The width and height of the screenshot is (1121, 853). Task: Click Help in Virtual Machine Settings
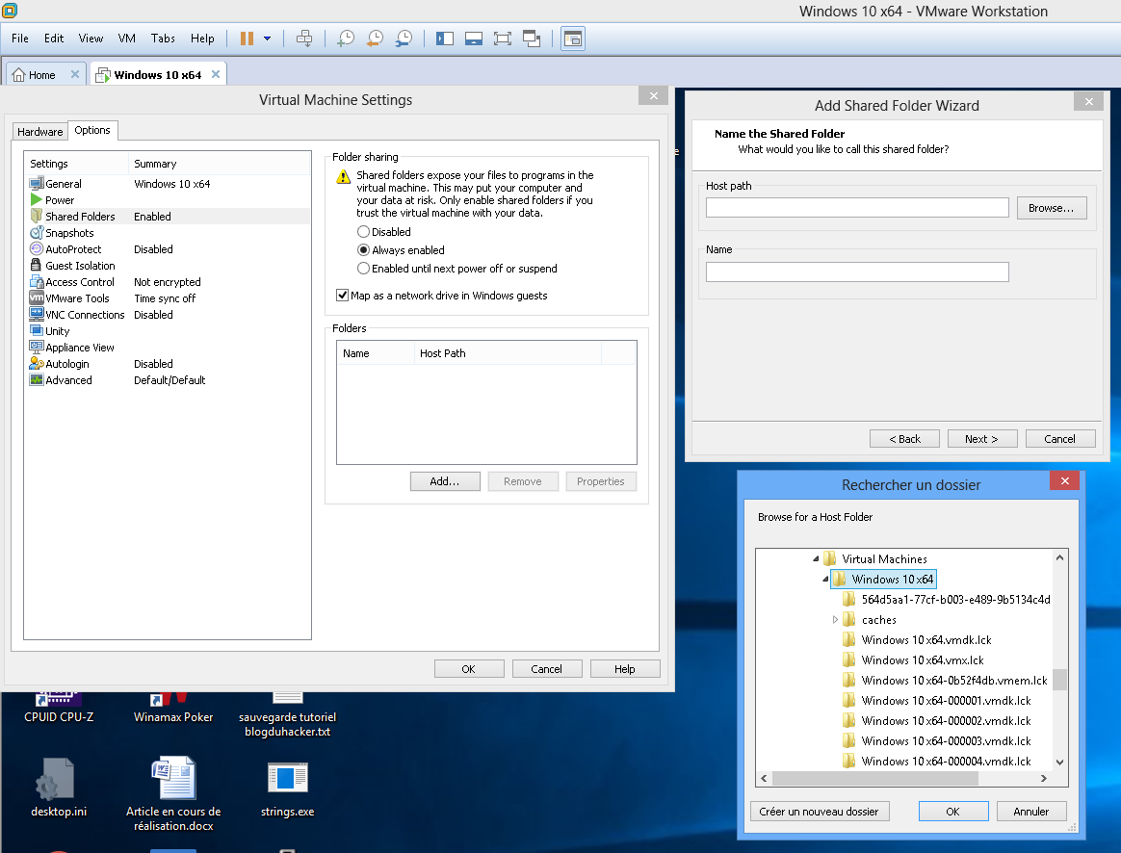[x=625, y=669]
